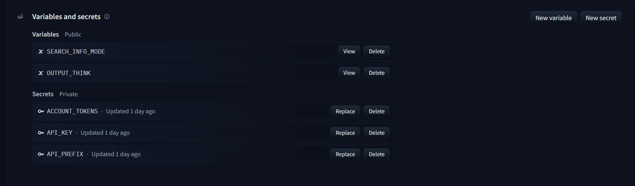Click the key icon beside API_KEY
Screen dimensions: 635x186
pos(41,133)
